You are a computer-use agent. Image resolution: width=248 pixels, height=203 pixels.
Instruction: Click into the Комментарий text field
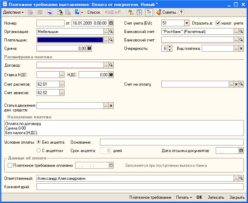click(140, 187)
